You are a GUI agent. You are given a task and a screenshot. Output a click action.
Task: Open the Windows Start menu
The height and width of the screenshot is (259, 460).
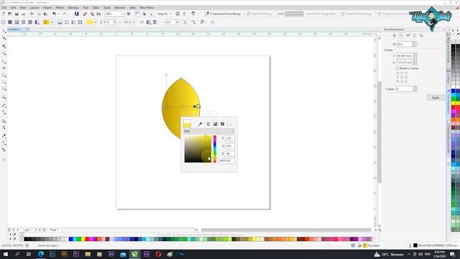(6, 254)
